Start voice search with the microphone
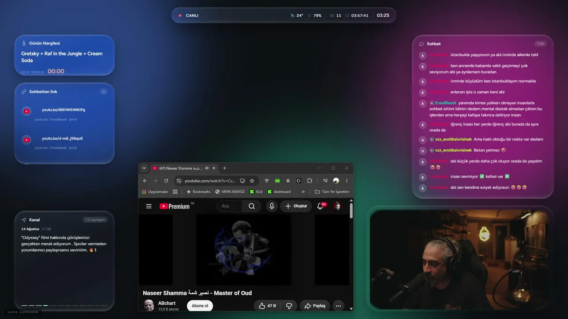The width and height of the screenshot is (568, 319). pyautogui.click(x=272, y=206)
